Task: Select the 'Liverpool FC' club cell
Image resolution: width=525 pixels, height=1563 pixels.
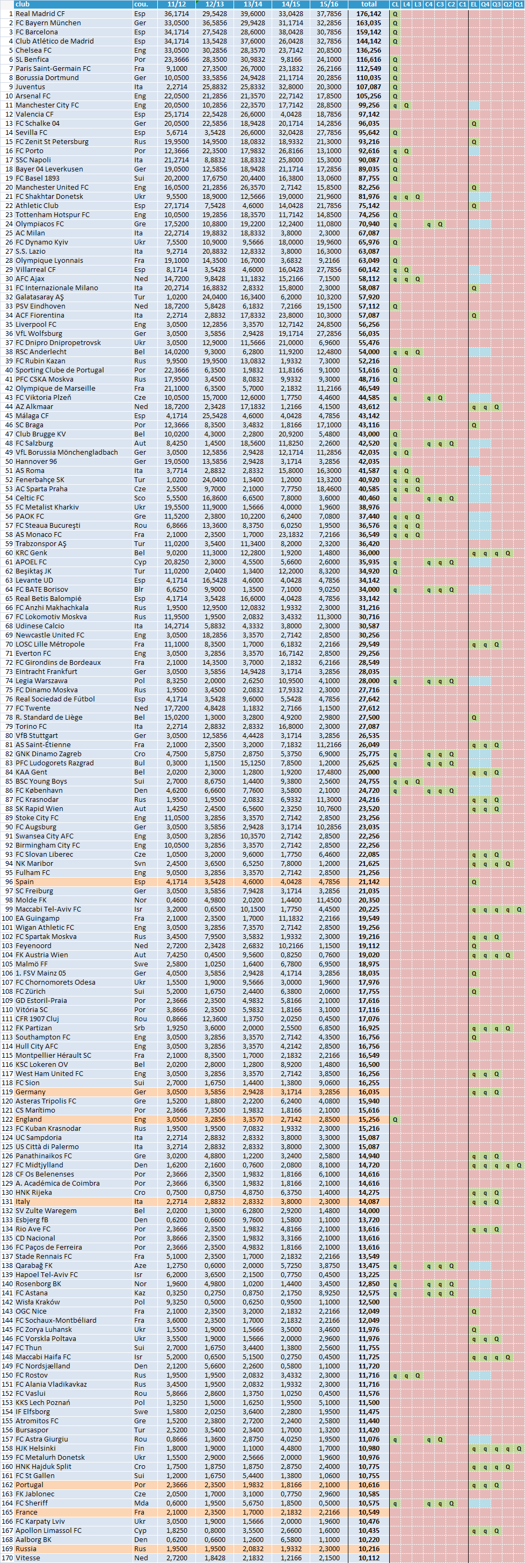Action: coord(73,325)
